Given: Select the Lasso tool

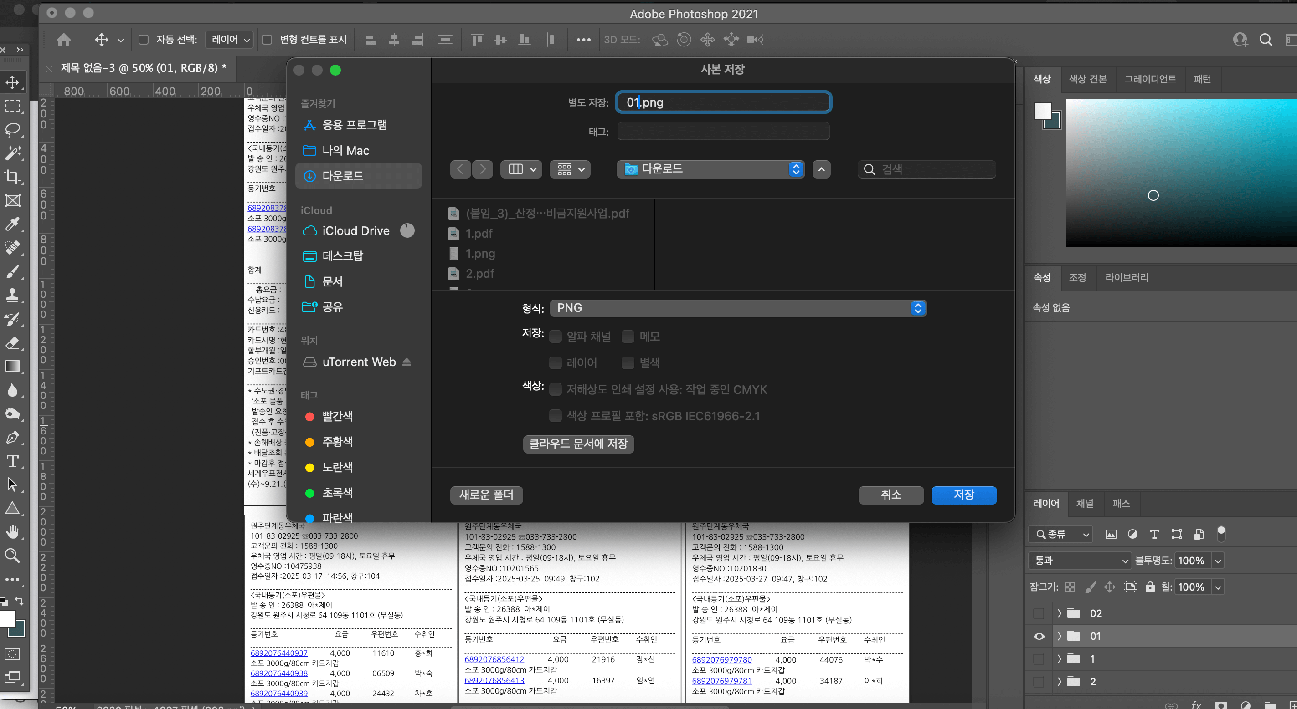Looking at the screenshot, I should click(x=12, y=129).
